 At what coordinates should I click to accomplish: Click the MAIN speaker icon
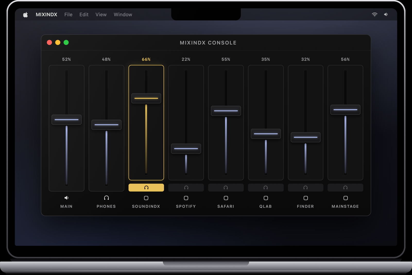pyautogui.click(x=66, y=198)
